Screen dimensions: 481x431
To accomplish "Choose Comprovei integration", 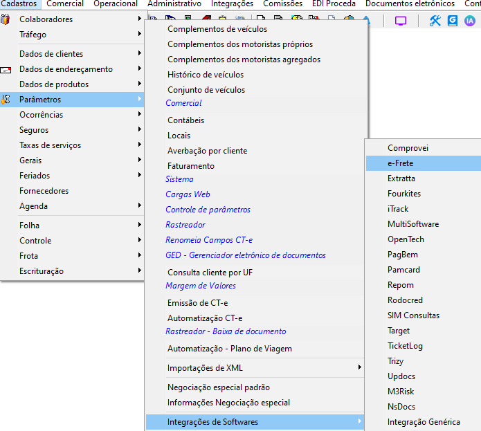I will click(408, 148).
